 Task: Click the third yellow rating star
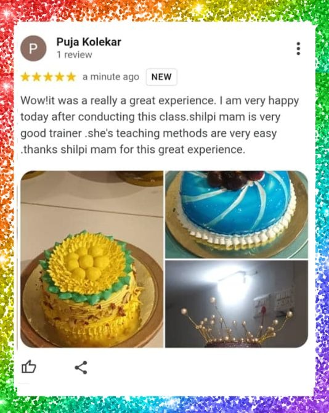pyautogui.click(x=48, y=77)
